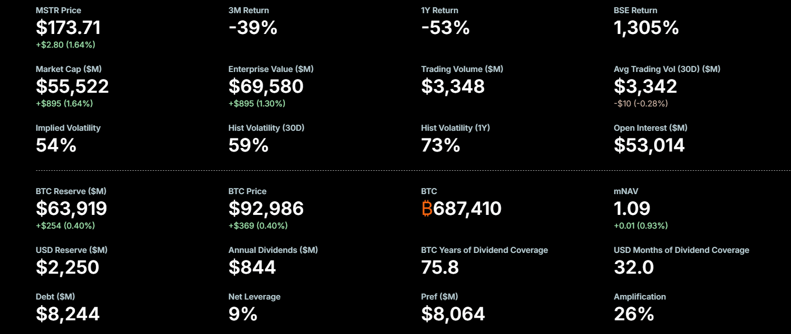Click the Open Interest value $53,014
This screenshot has height=334, width=791.
pyautogui.click(x=649, y=145)
